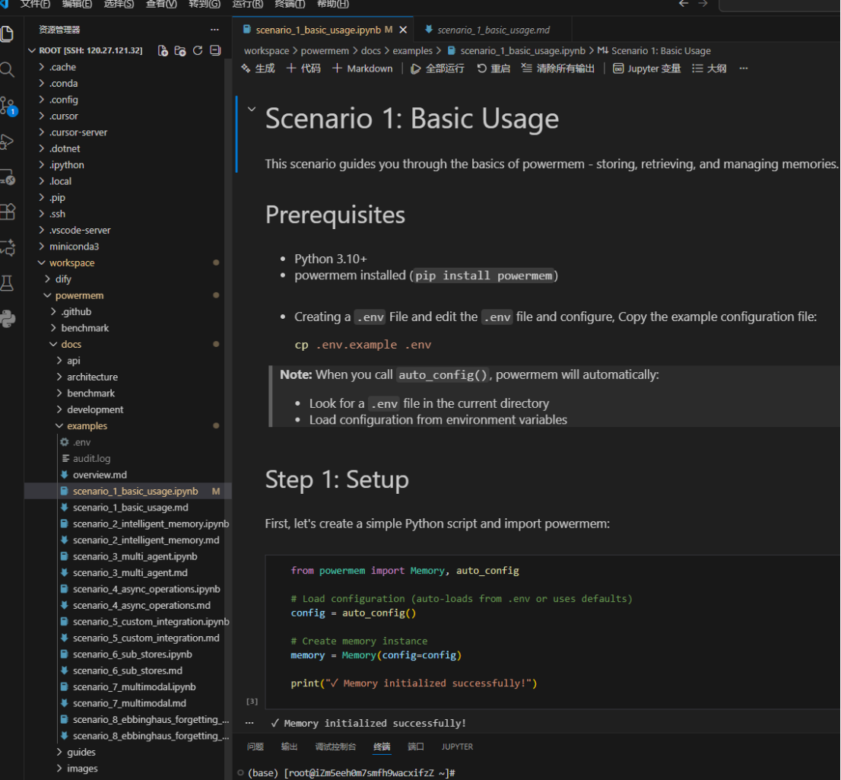Image resolution: width=841 pixels, height=780 pixels.
Task: Open Remote Explorer icon in activity bar
Action: [x=8, y=177]
